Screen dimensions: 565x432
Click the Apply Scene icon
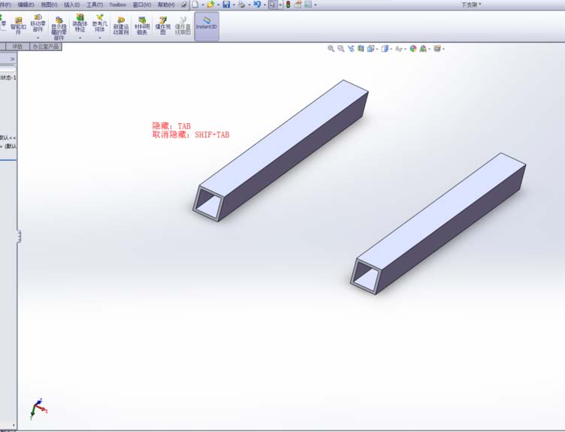pos(423,49)
